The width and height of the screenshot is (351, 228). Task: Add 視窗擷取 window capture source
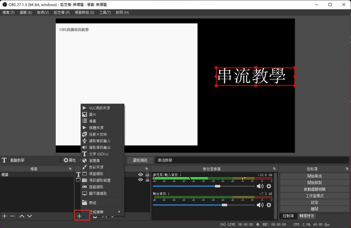point(102,174)
